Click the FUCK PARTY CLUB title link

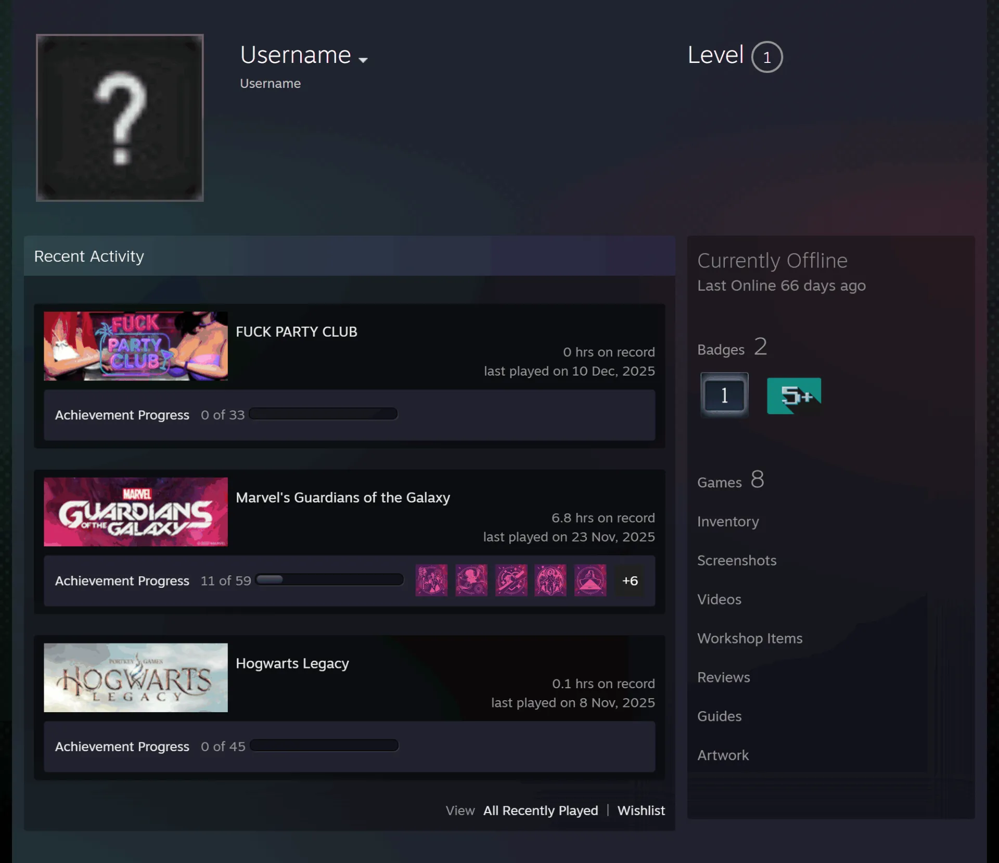tap(297, 332)
